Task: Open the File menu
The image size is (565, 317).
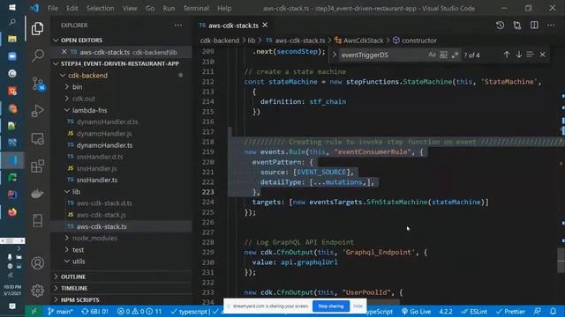Action: pos(53,8)
